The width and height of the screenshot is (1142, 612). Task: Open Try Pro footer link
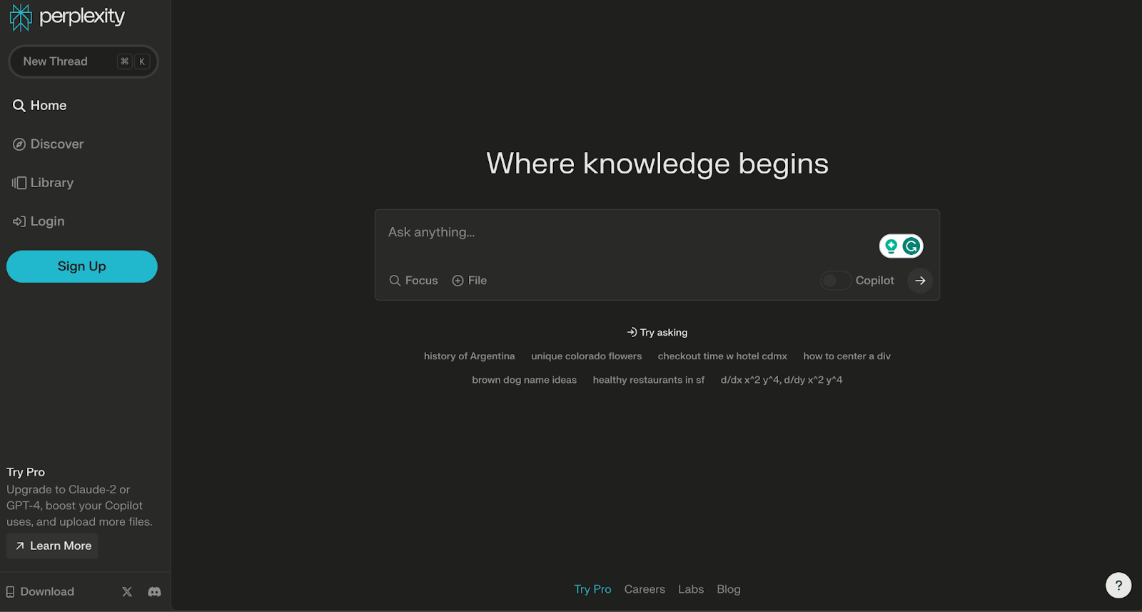[x=592, y=589]
